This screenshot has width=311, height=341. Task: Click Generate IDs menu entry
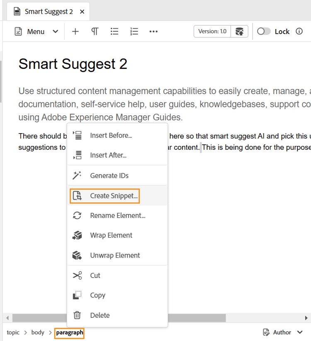[109, 175]
